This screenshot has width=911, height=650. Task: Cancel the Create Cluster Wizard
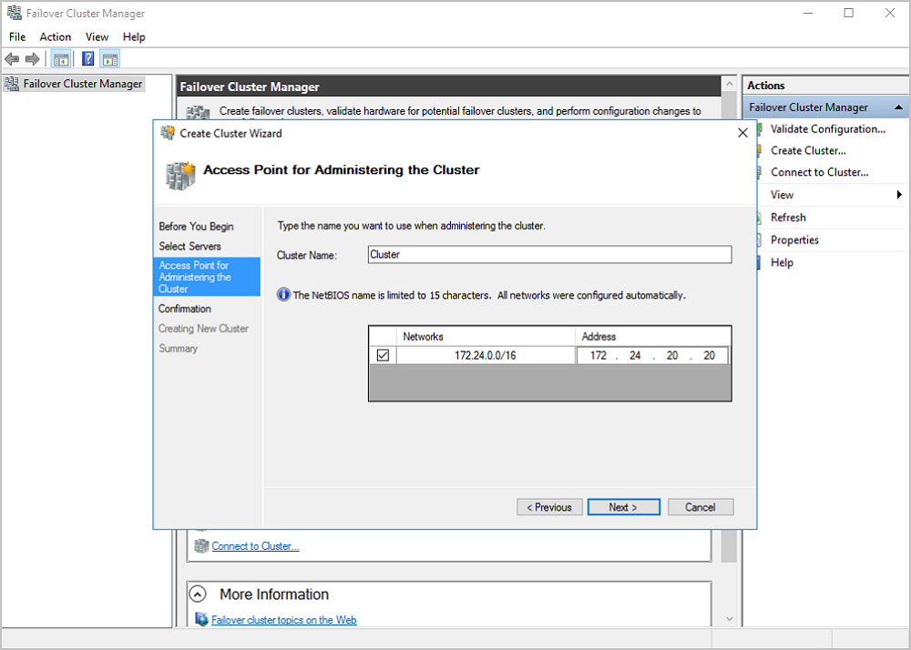700,507
